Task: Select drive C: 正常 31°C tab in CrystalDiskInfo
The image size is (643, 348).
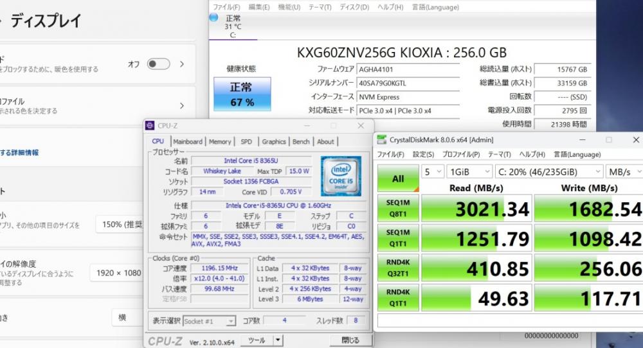Action: [233, 26]
